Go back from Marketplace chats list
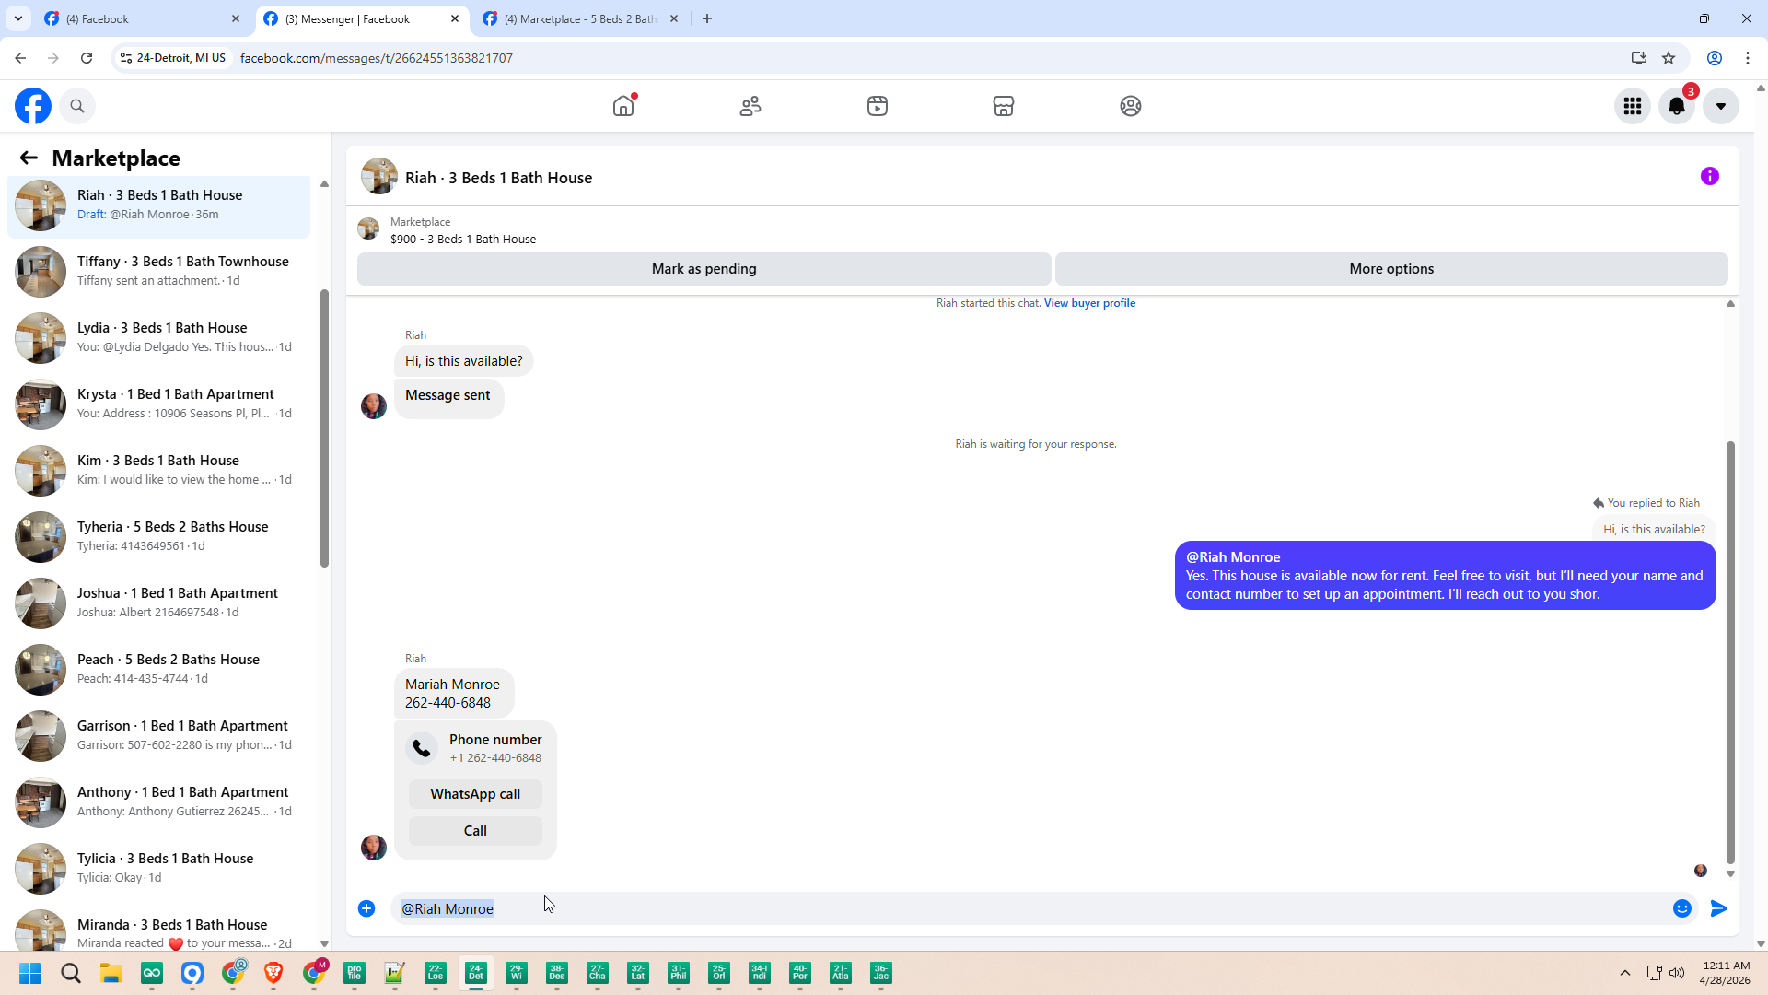This screenshot has width=1768, height=995. [29, 158]
